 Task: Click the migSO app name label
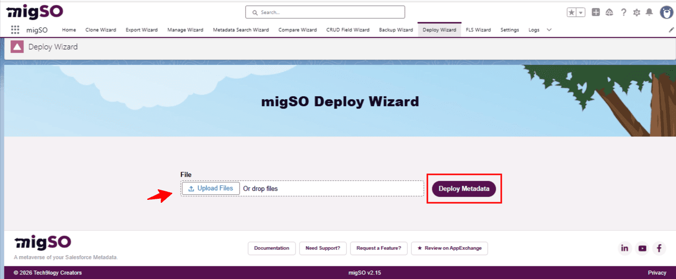(37, 30)
